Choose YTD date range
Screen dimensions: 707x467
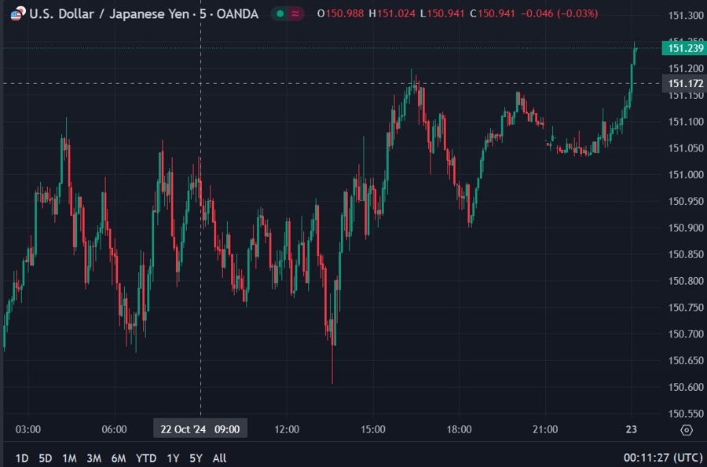tap(145, 458)
